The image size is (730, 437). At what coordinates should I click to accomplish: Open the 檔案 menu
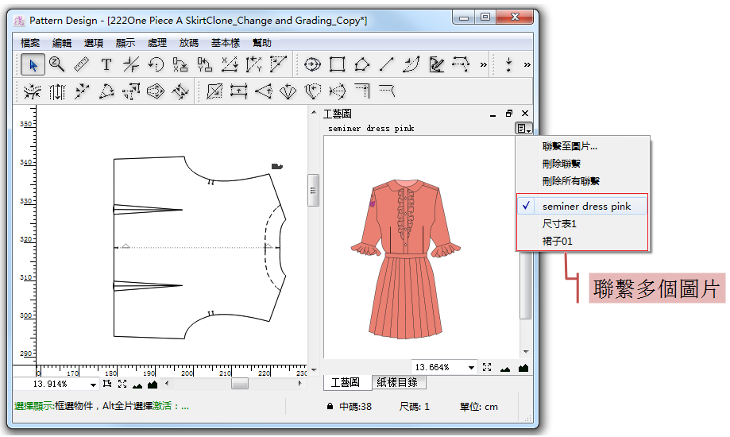click(x=30, y=43)
